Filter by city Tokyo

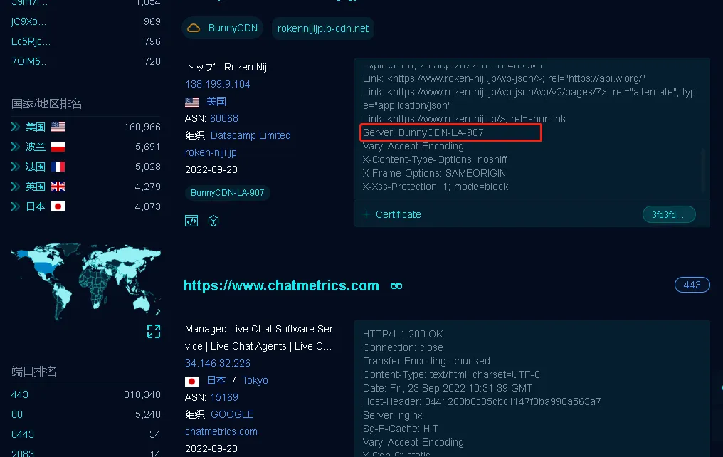[x=255, y=380]
